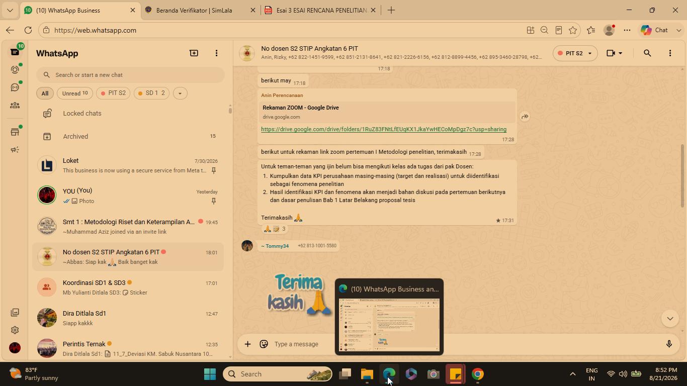687x386 pixels.
Task: Search within chat using magnifier icon
Action: pyautogui.click(x=647, y=53)
